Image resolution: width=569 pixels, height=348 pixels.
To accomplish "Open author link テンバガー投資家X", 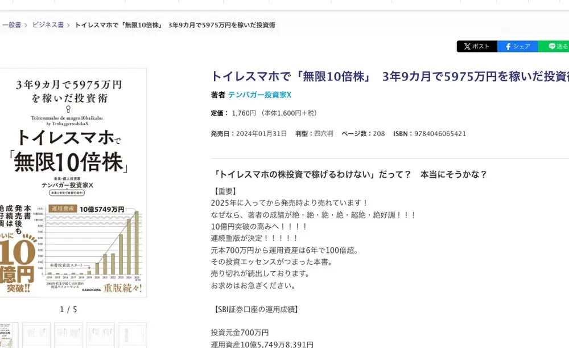I will (260, 95).
